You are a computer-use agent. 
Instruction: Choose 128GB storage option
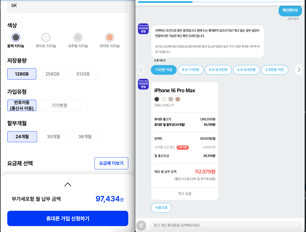click(x=22, y=74)
